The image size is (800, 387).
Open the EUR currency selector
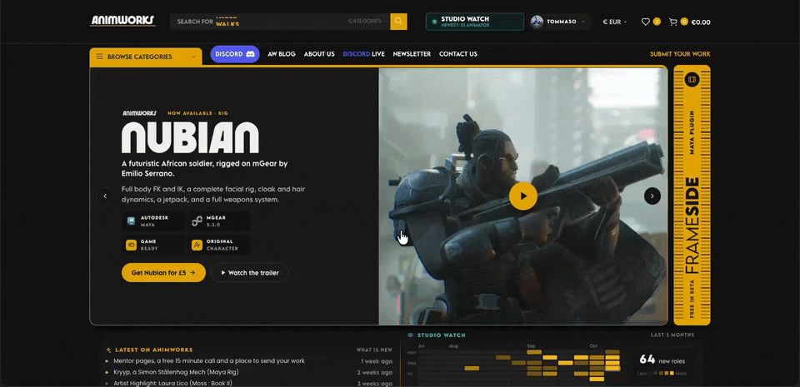615,22
